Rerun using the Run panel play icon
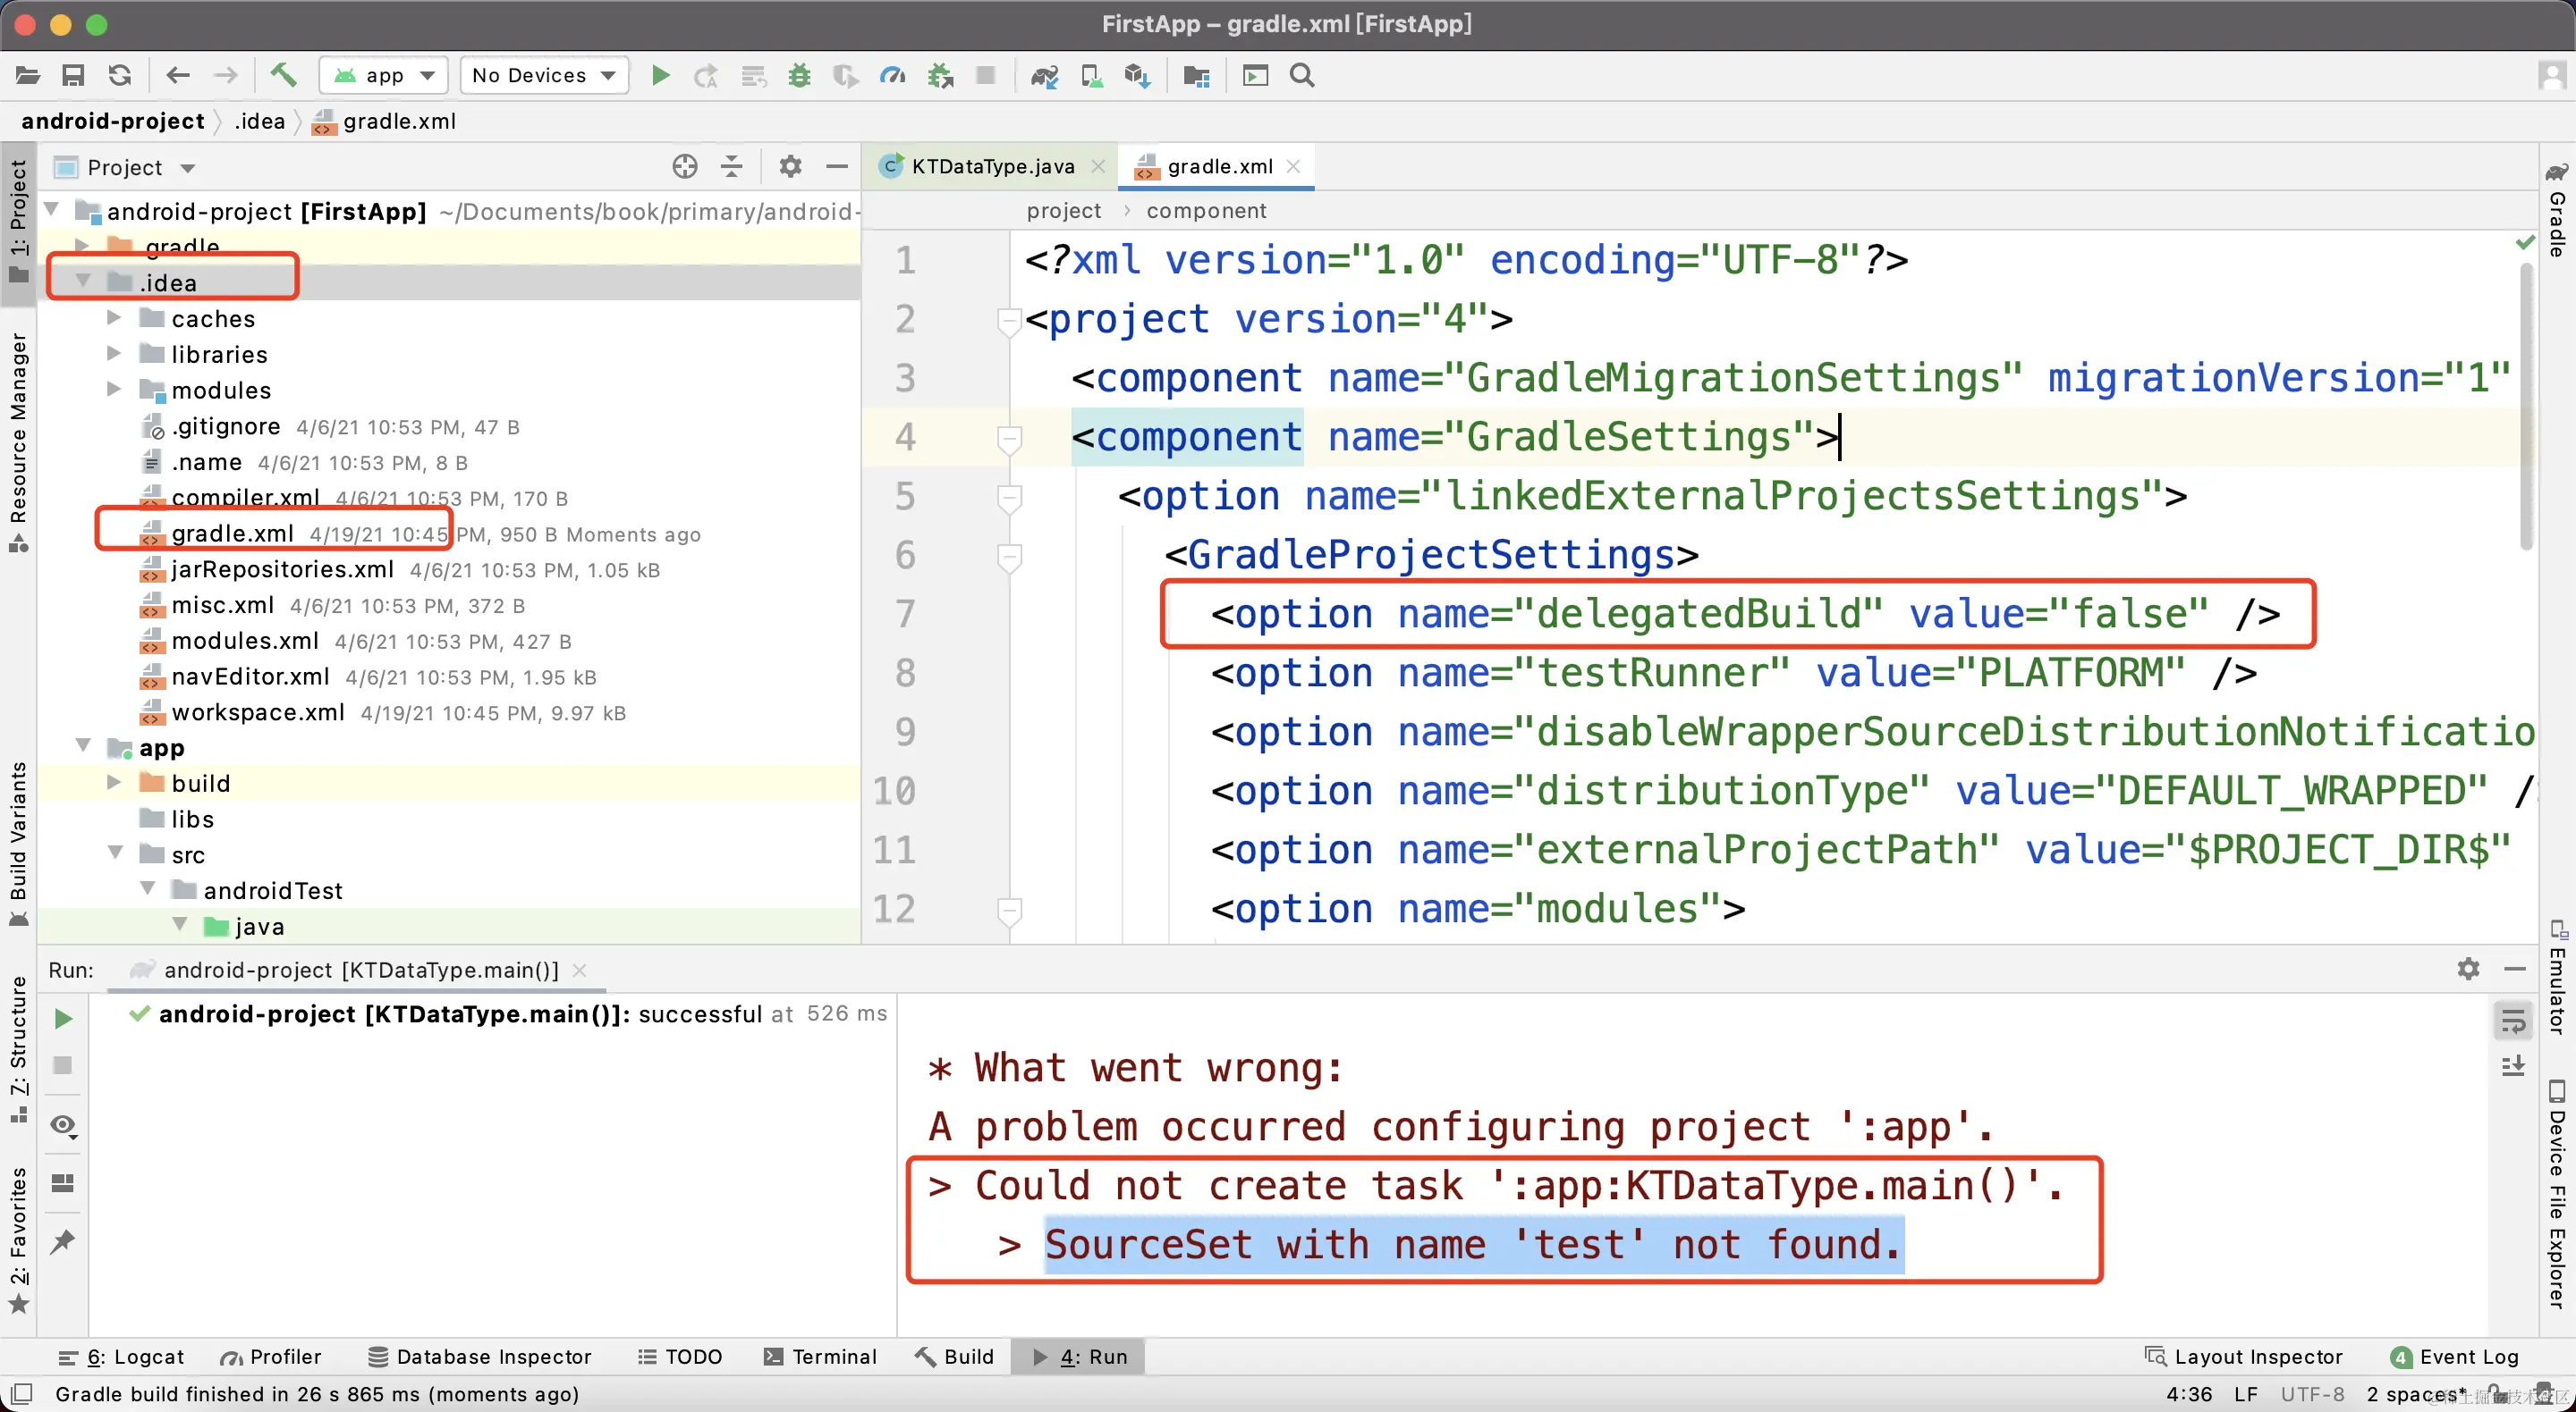The width and height of the screenshot is (2576, 1412). click(x=63, y=1018)
